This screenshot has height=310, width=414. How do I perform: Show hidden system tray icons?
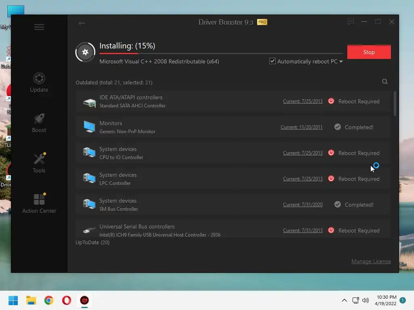point(344,300)
